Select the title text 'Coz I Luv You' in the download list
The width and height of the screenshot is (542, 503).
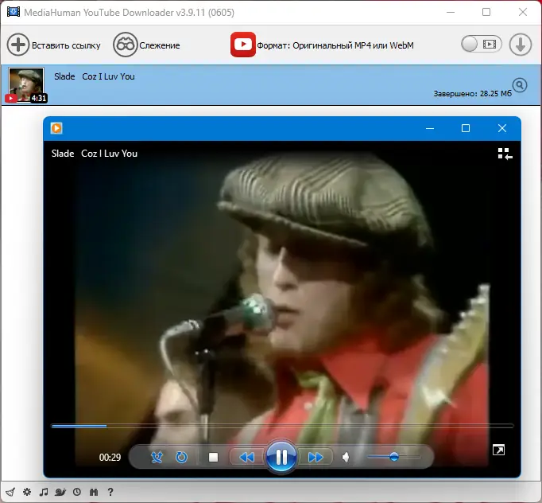(x=109, y=76)
